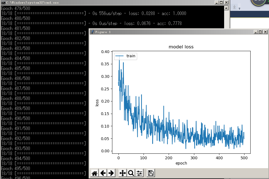Toggle the pan axes tool
The image size is (269, 179).
coord(122,173)
